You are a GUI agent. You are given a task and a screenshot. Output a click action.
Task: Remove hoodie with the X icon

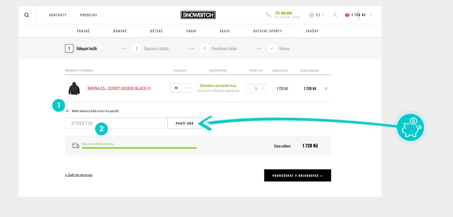(326, 89)
